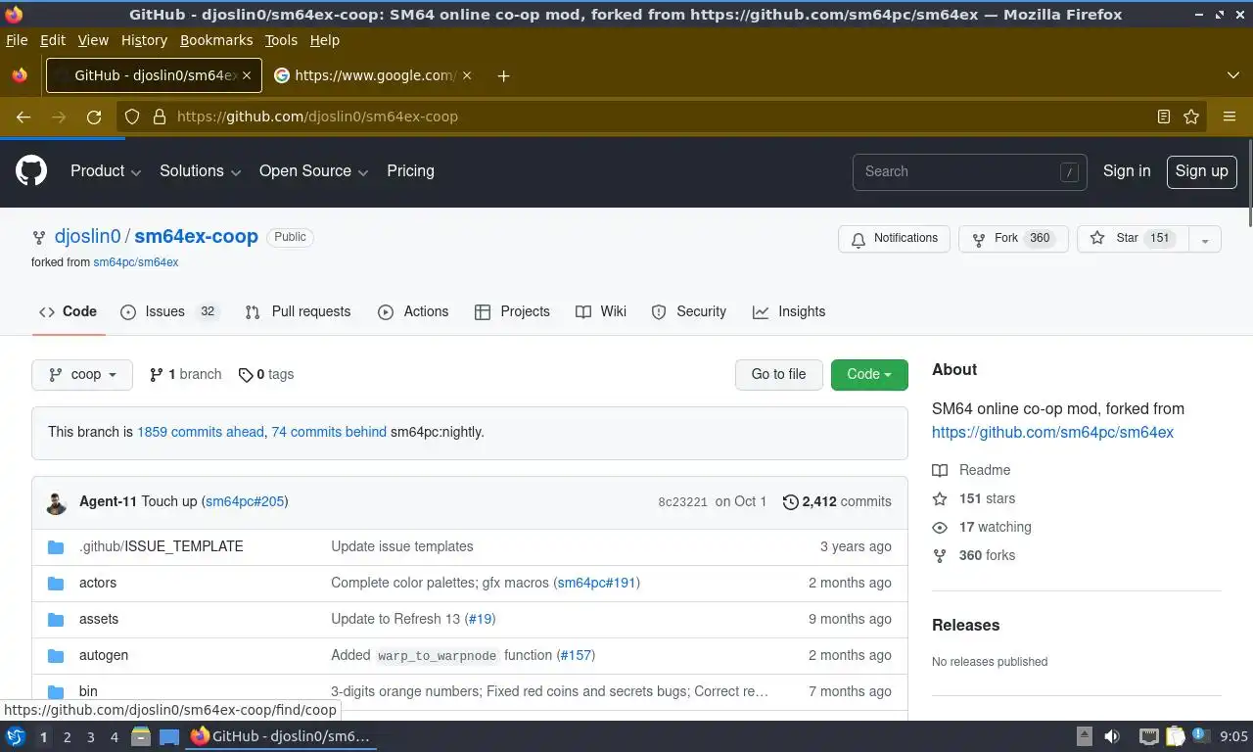Viewport: 1253px width, 752px height.
Task: Open the Pricing page
Action: click(410, 171)
